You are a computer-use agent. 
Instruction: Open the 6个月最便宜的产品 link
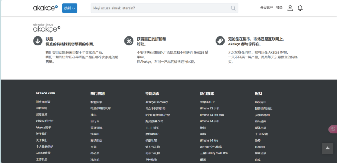tap(157, 115)
